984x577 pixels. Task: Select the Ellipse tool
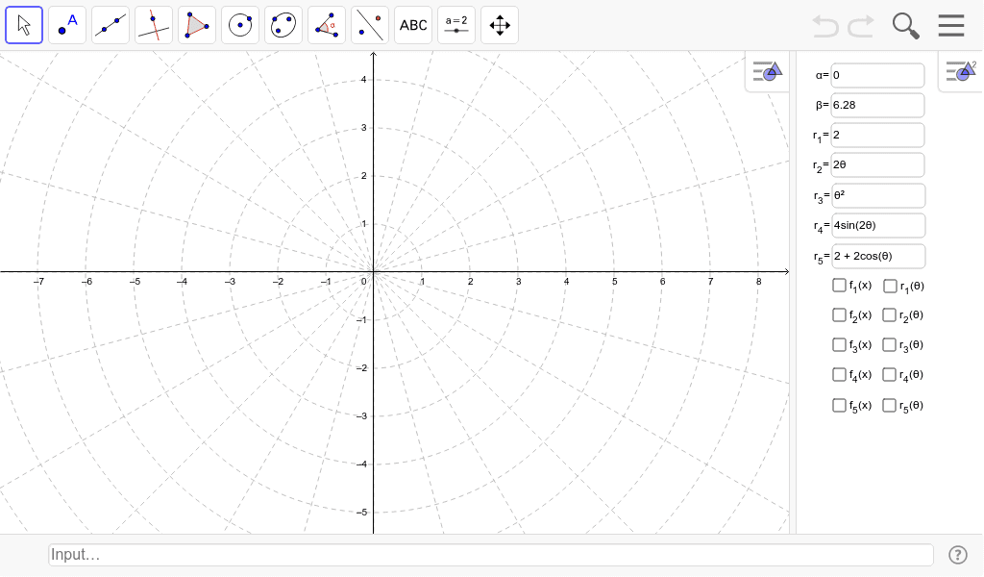(283, 25)
